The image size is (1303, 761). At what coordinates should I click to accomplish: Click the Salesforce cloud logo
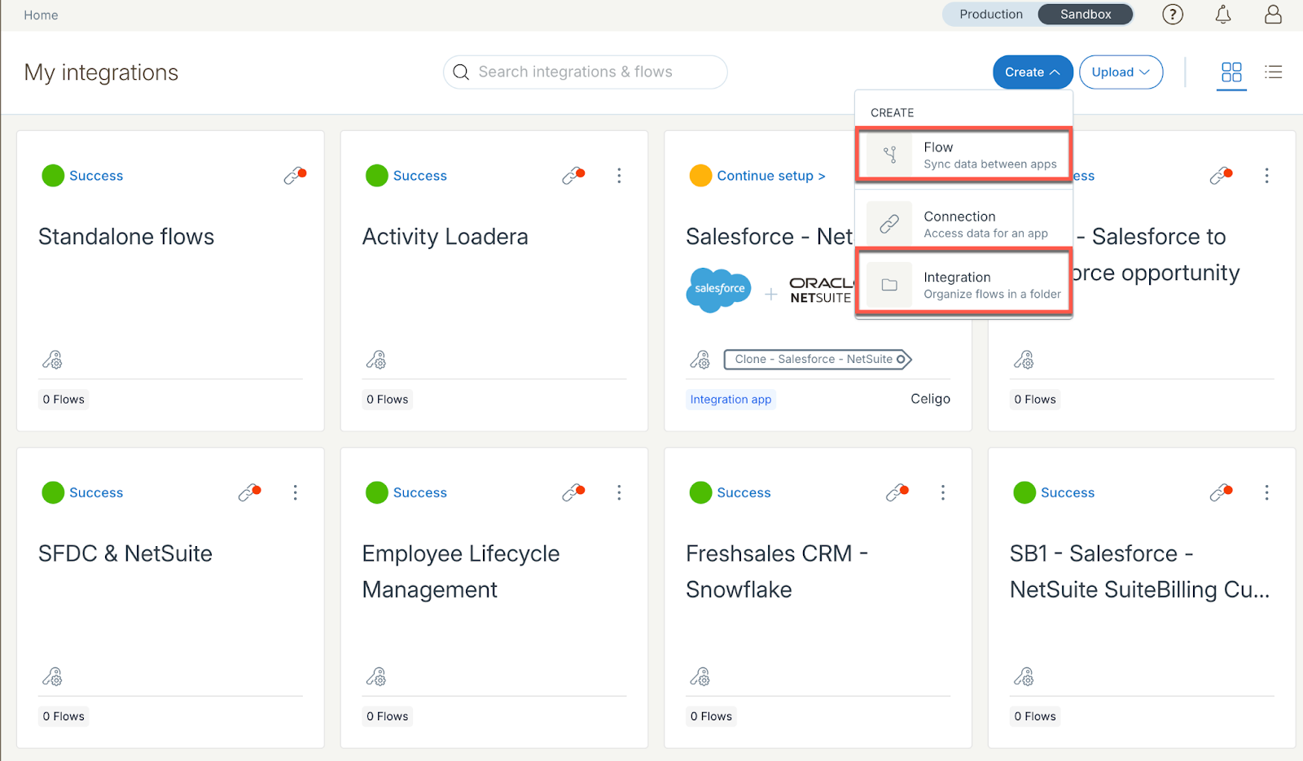pos(718,290)
